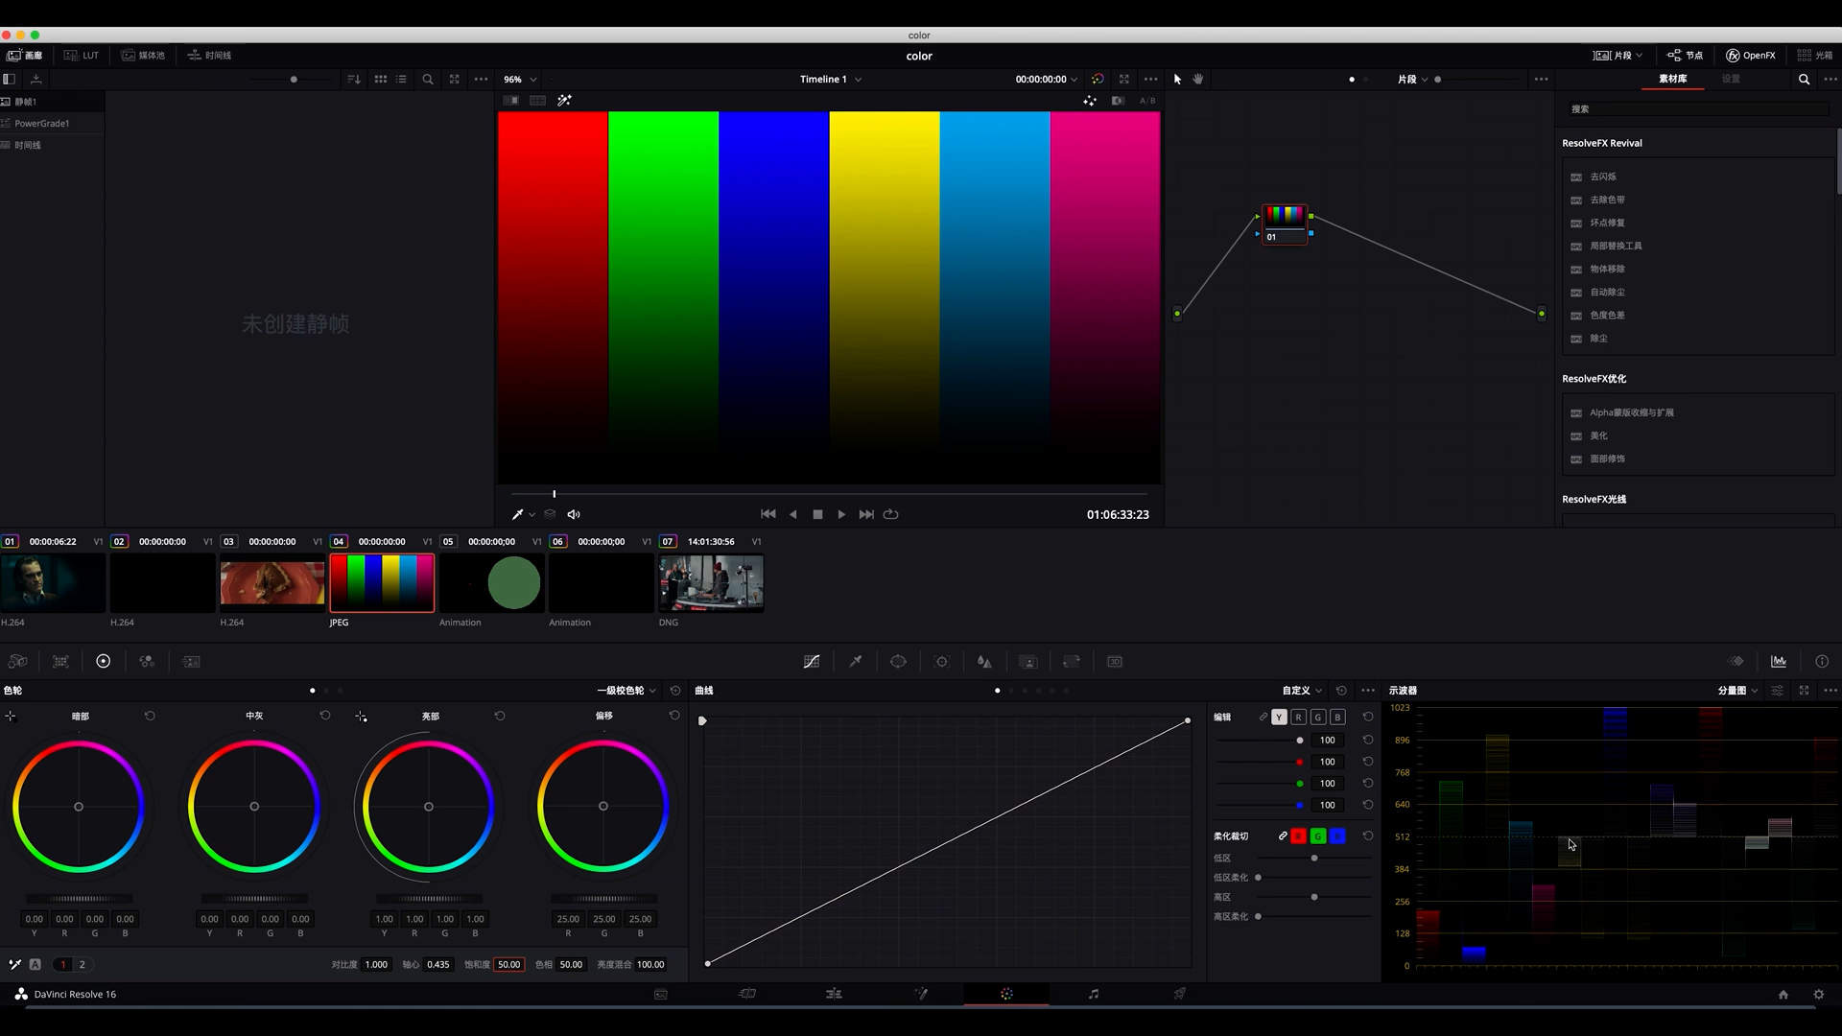The image size is (1842, 1036).
Task: Toggle the green soft clip channel
Action: point(1318,836)
